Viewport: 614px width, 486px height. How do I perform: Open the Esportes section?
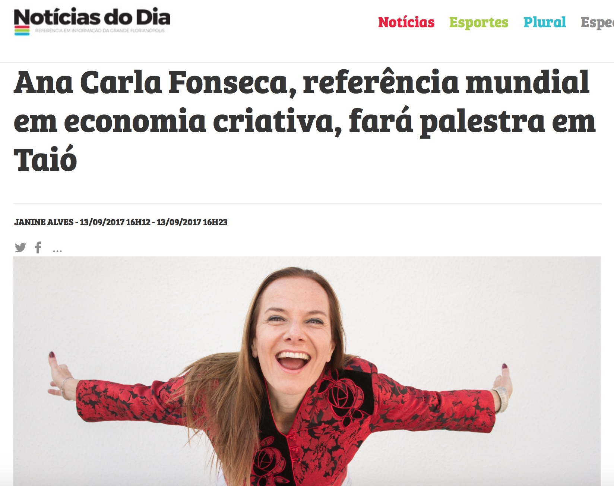pos(478,22)
